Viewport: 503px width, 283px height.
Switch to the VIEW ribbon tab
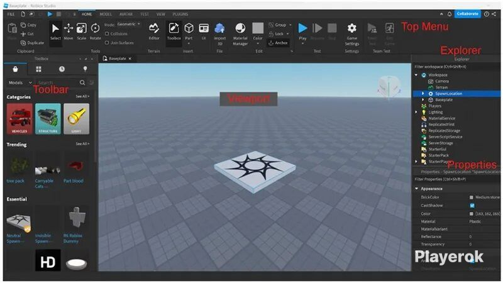coord(161,14)
